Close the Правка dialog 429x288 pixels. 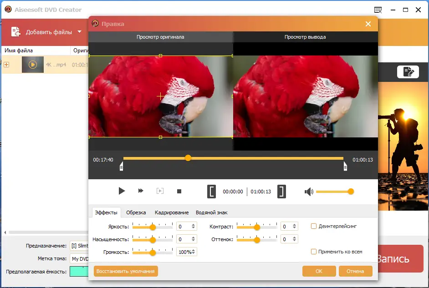click(368, 24)
